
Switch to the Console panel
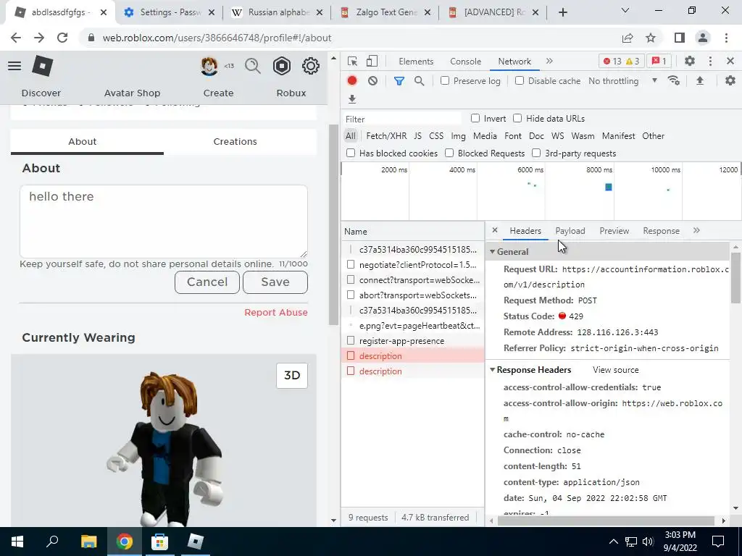[466, 62]
